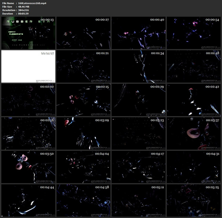Select the thumbnail stamped 00:03:37
Image resolution: width=222 pixels, height=218 pixels.
(x=194, y=134)
